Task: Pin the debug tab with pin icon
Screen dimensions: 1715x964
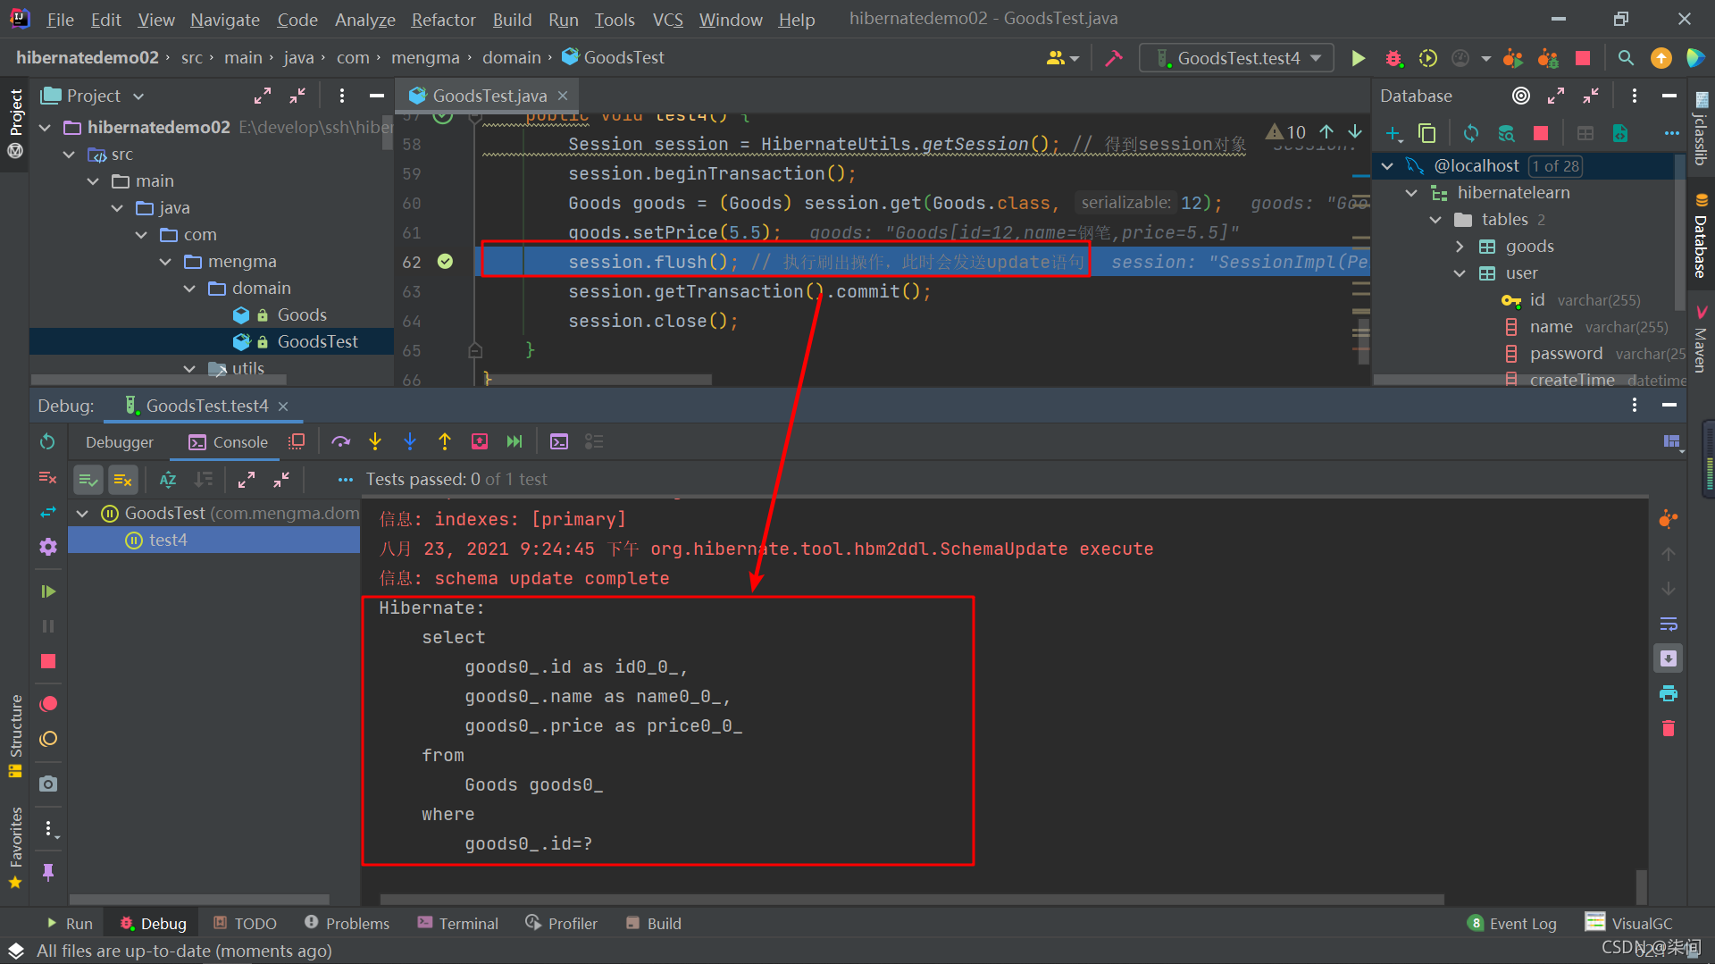Action: pos(48,871)
